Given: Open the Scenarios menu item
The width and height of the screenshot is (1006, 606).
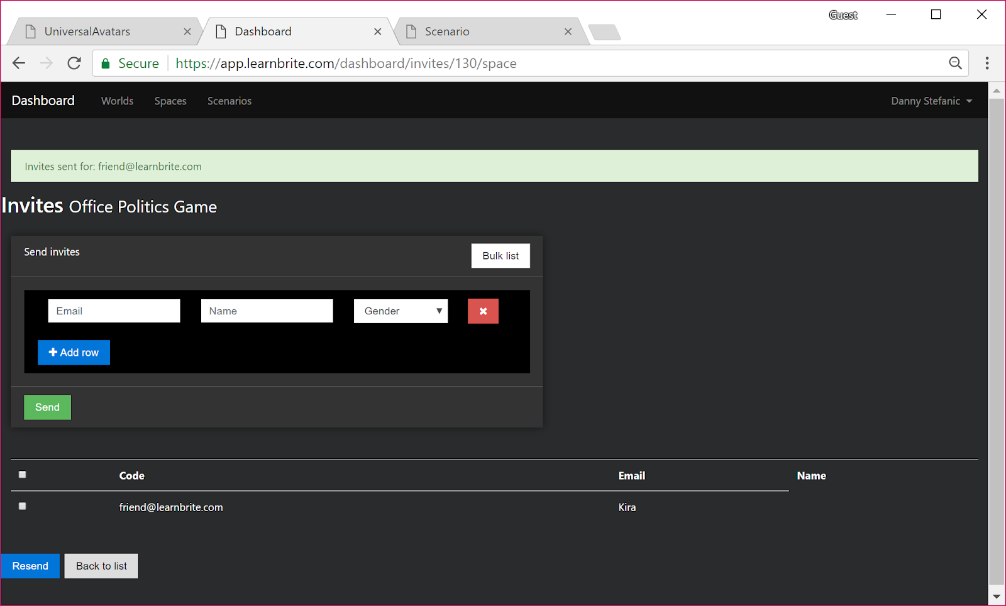Looking at the screenshot, I should 229,101.
